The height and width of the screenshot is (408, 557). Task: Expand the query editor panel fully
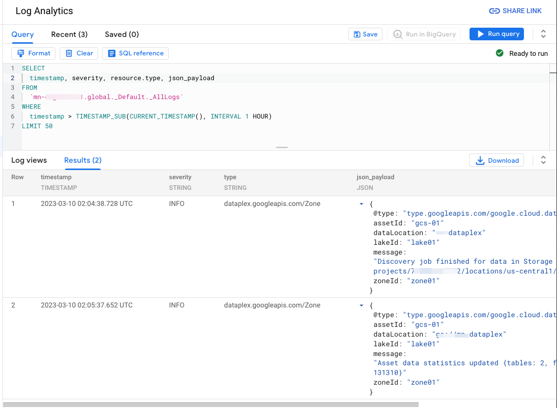tap(543, 34)
